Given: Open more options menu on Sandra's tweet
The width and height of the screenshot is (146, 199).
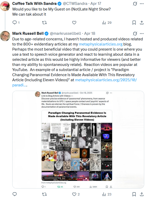Looking at the screenshot, I should coord(142,4).
